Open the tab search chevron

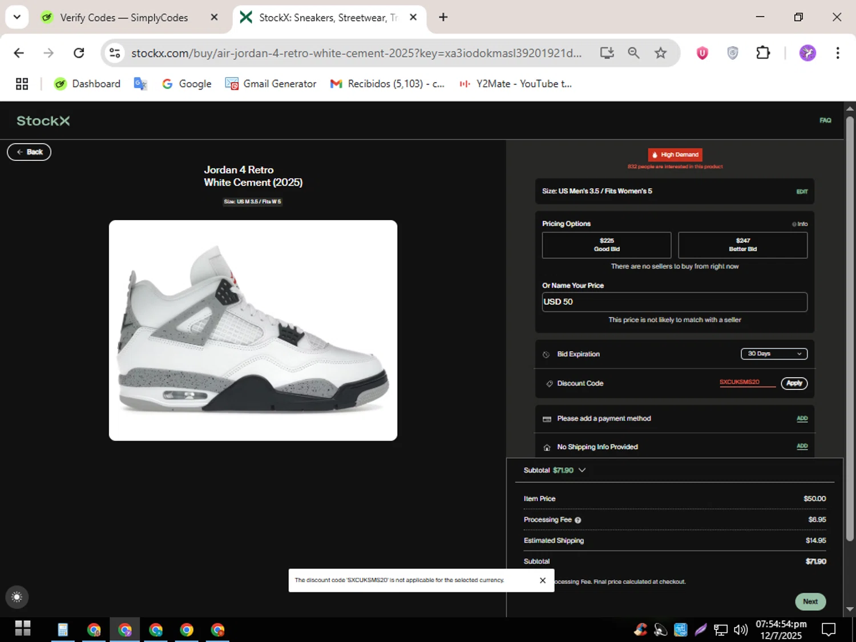17,17
